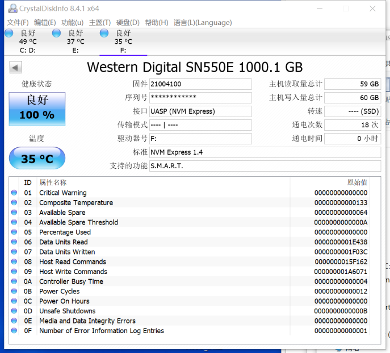
Task: Click the power on count value 18 次
Action: (353, 125)
